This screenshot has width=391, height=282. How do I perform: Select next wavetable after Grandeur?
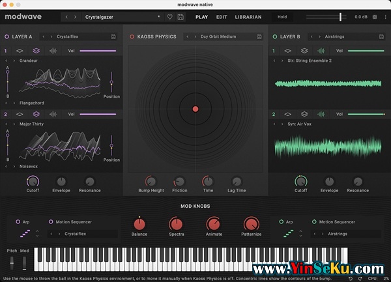click(x=14, y=61)
